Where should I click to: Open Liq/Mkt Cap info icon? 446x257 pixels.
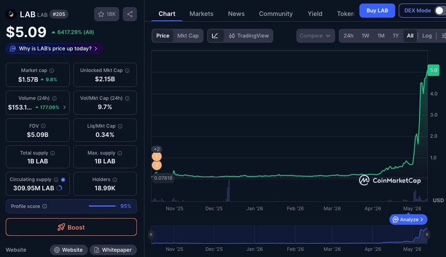point(120,126)
